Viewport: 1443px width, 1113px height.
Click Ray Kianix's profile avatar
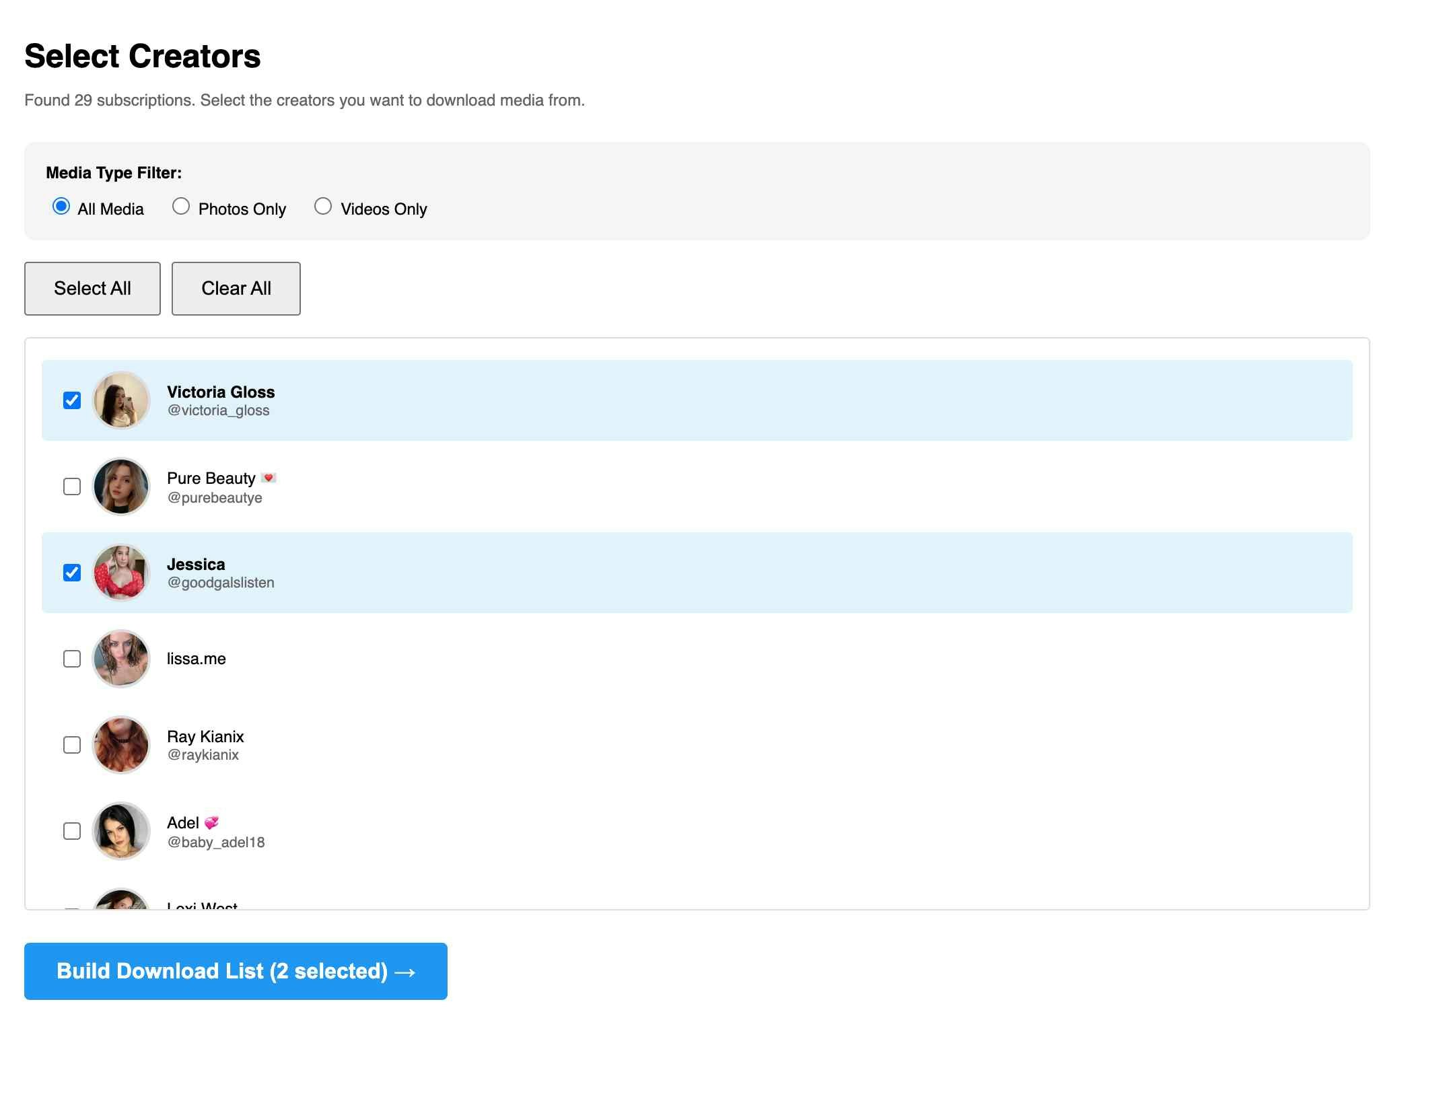[122, 745]
